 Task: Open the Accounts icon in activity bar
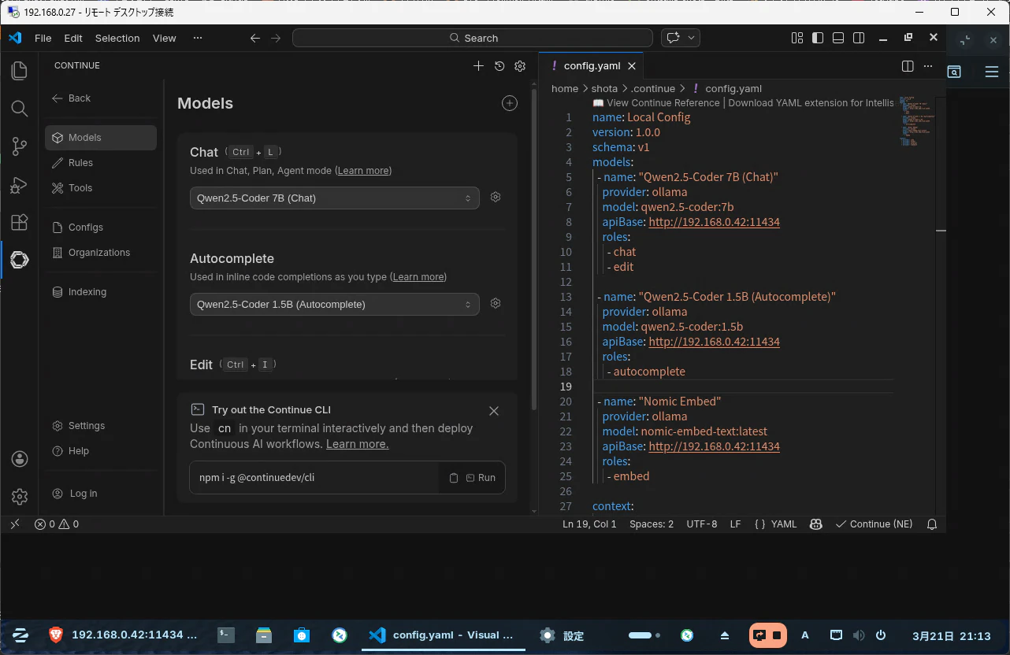20,459
